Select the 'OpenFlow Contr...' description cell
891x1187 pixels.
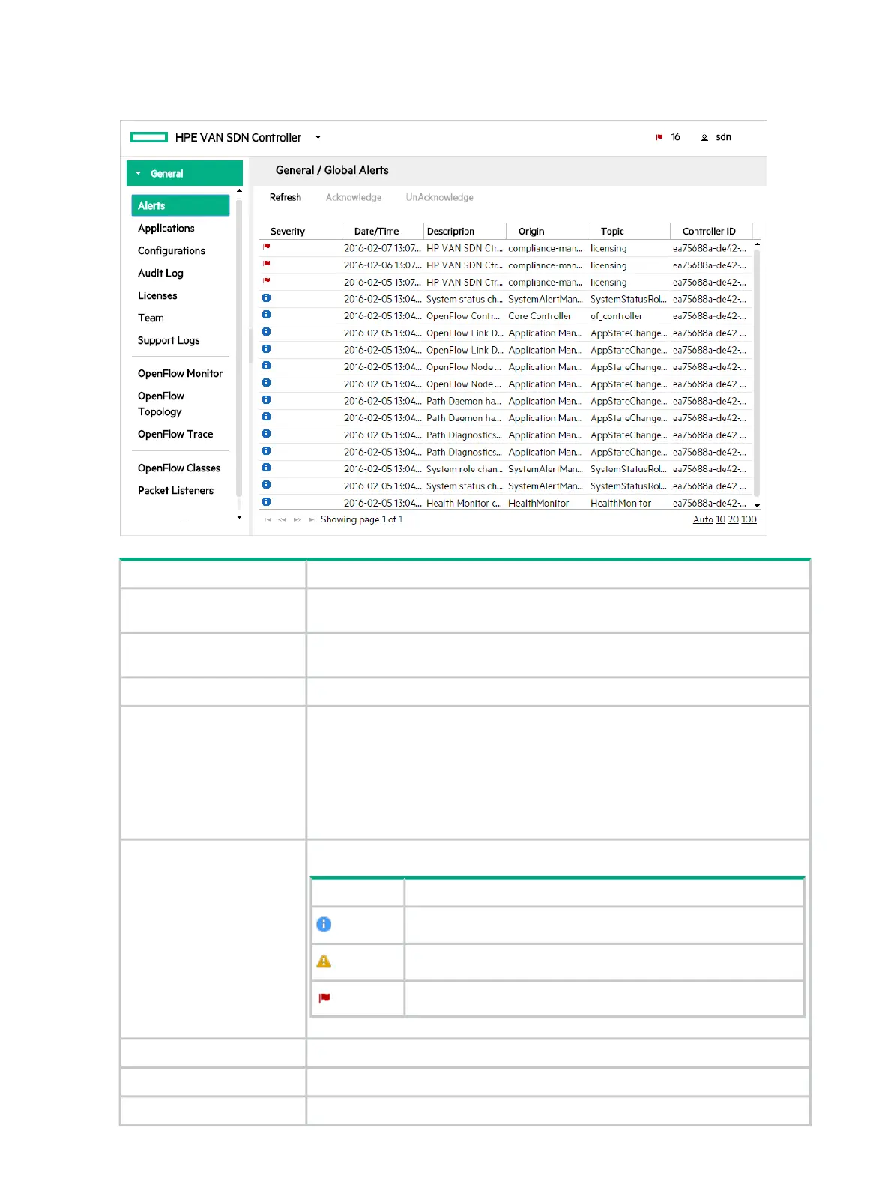pos(463,316)
